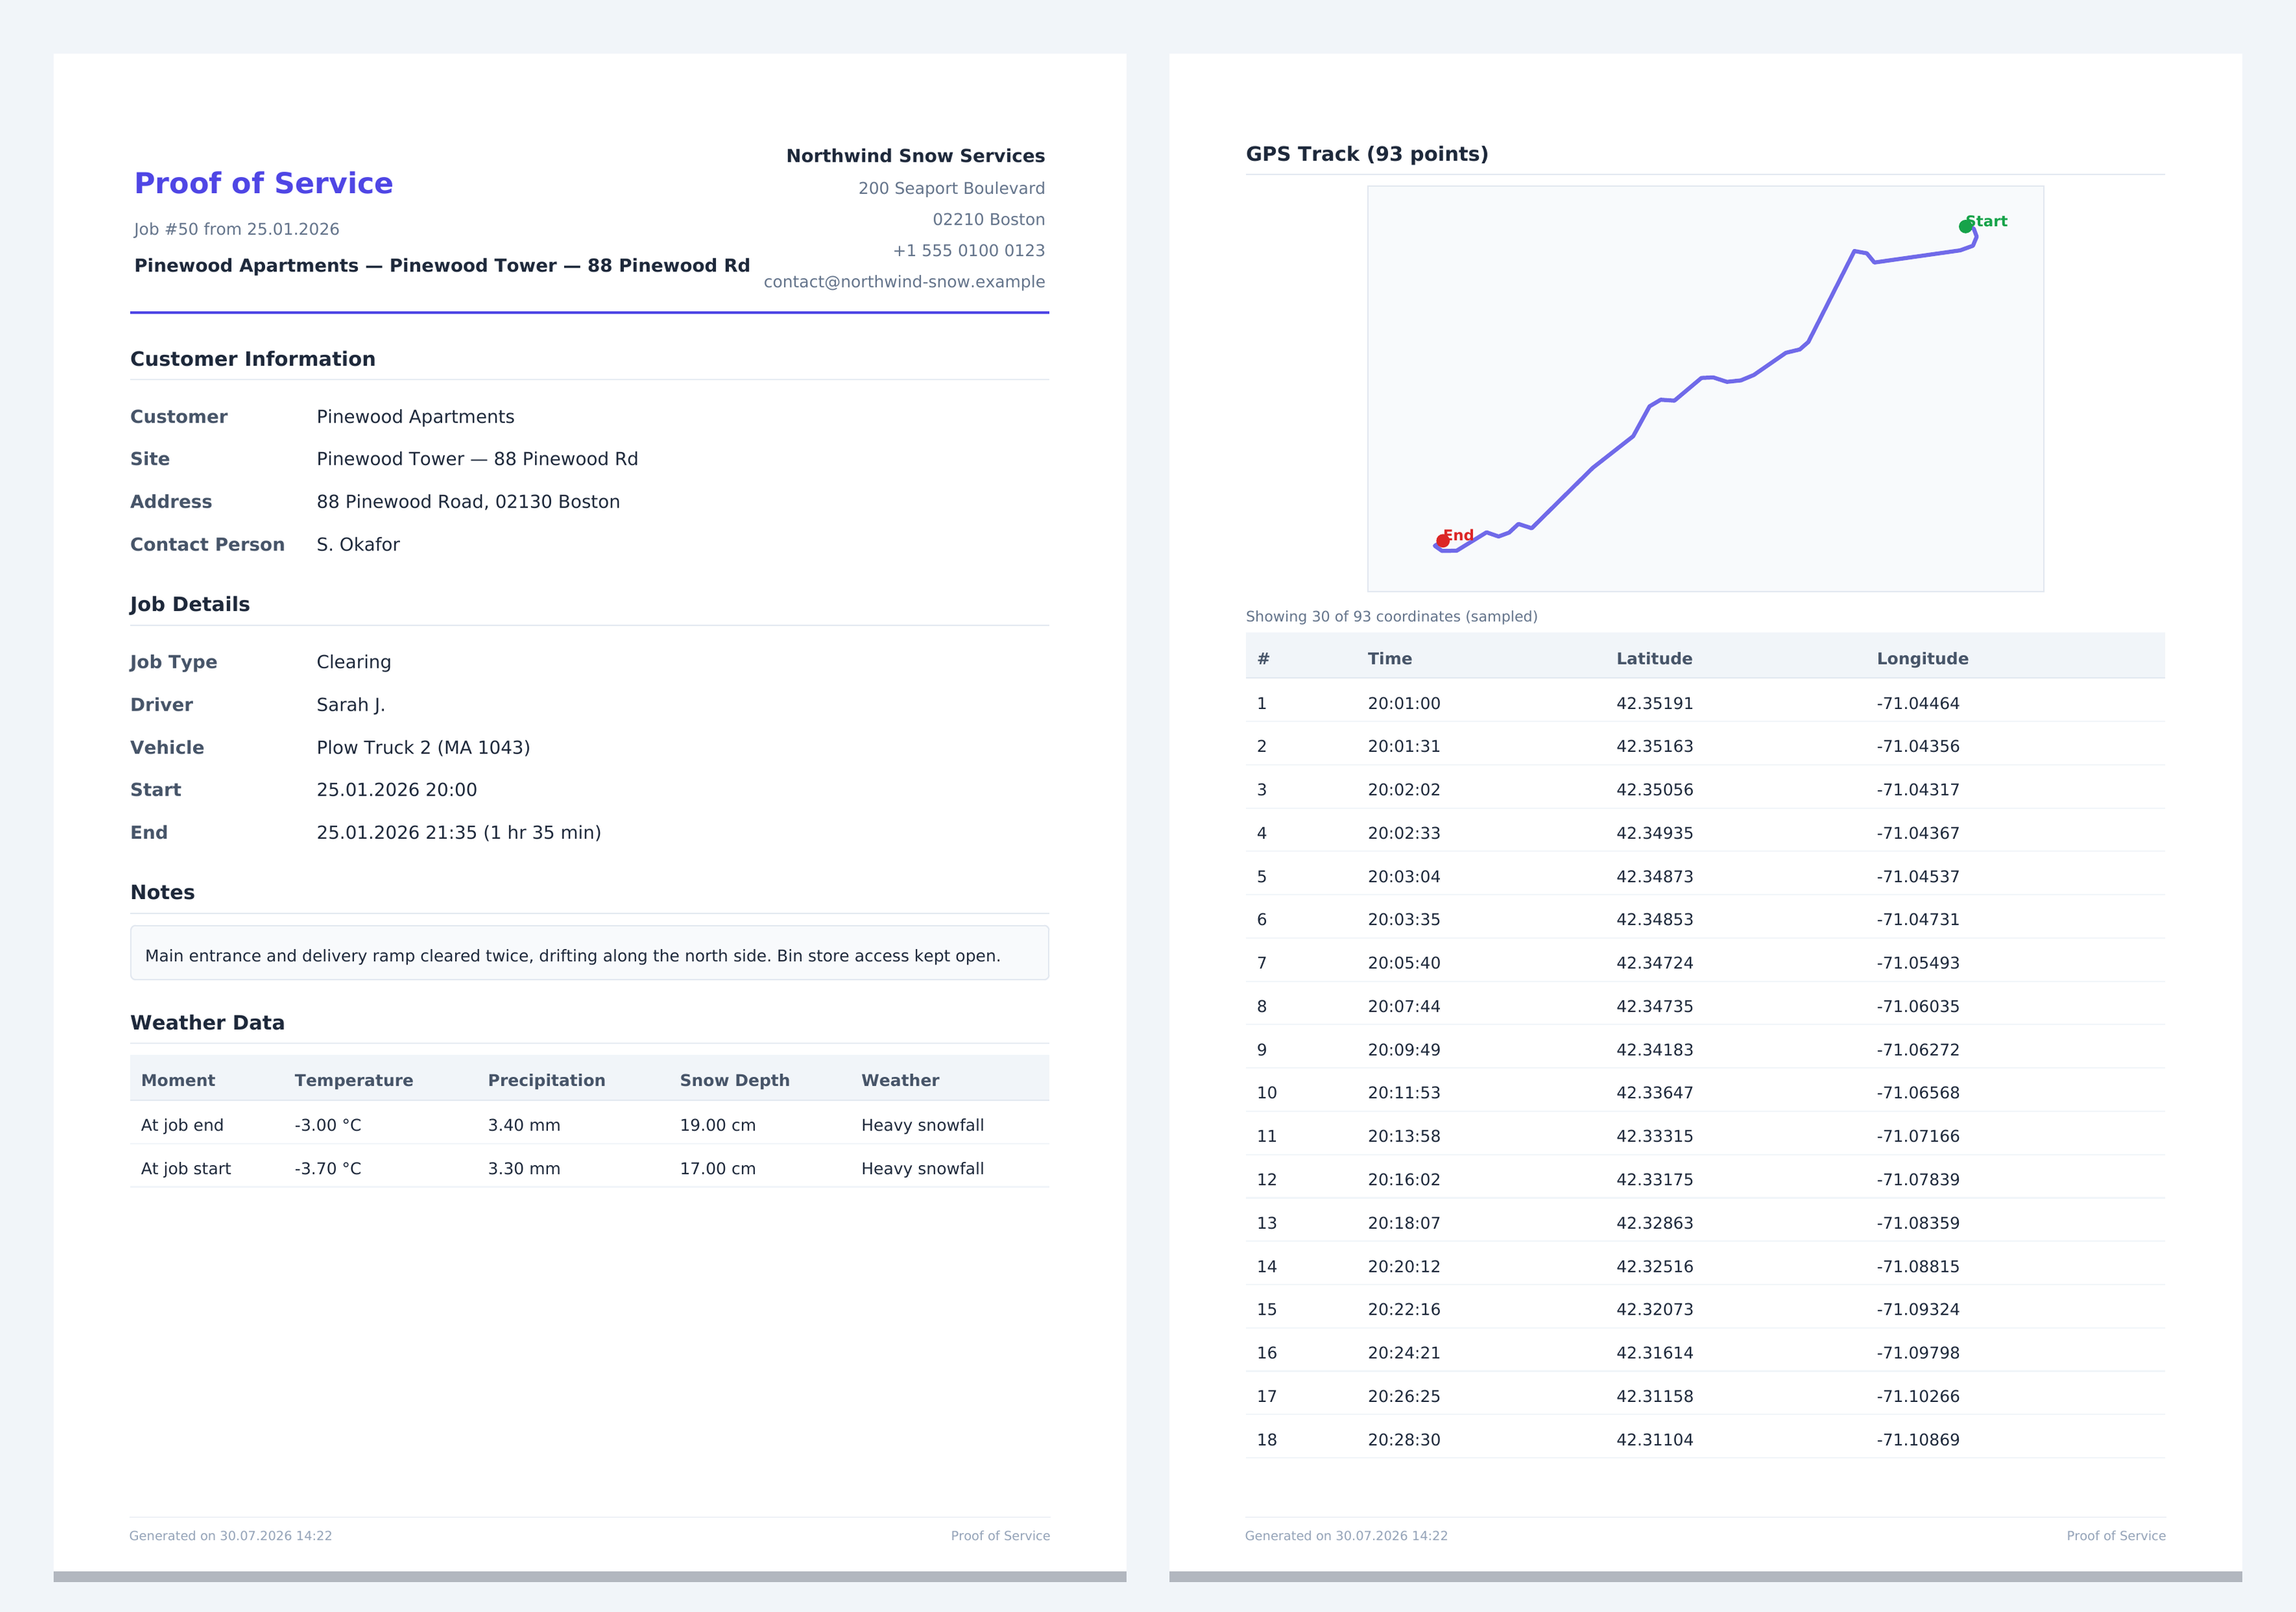Click latitude '42.32516' in GPS row 14
Image resolution: width=2296 pixels, height=1612 pixels.
pyautogui.click(x=1655, y=1267)
